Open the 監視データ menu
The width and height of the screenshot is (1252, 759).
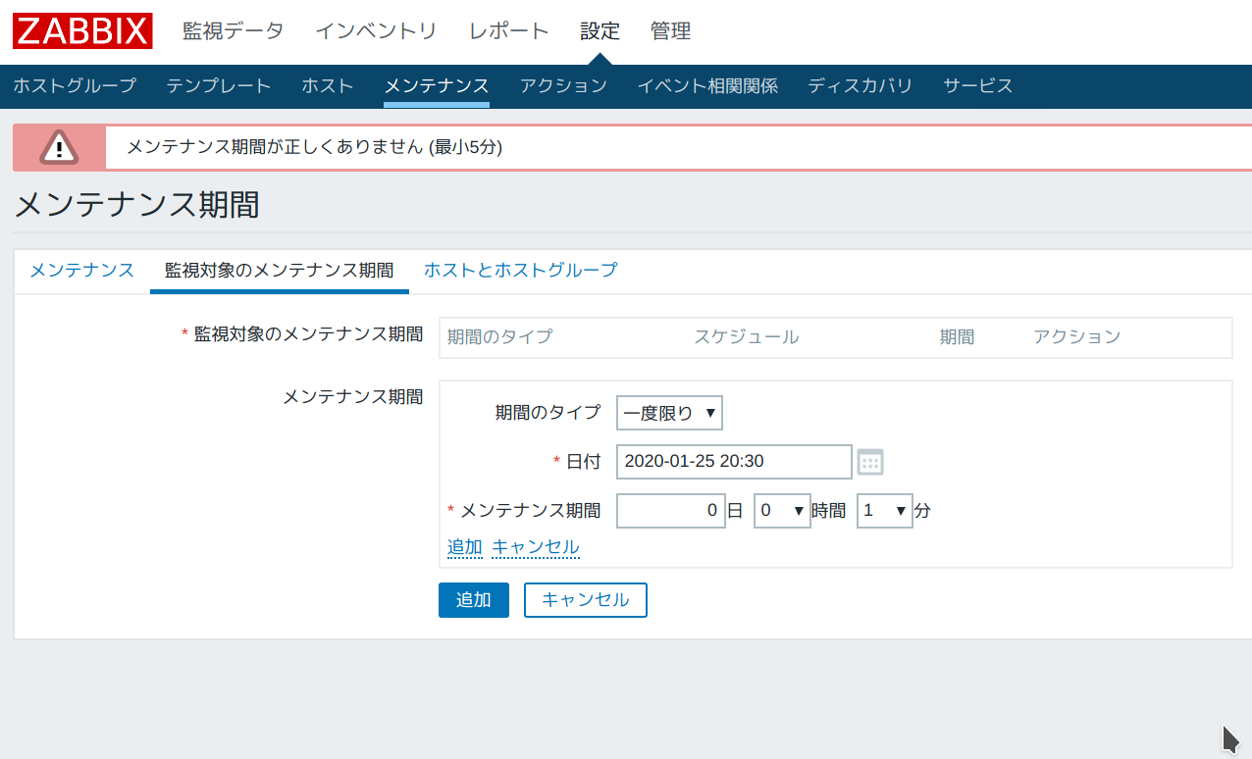tap(233, 31)
